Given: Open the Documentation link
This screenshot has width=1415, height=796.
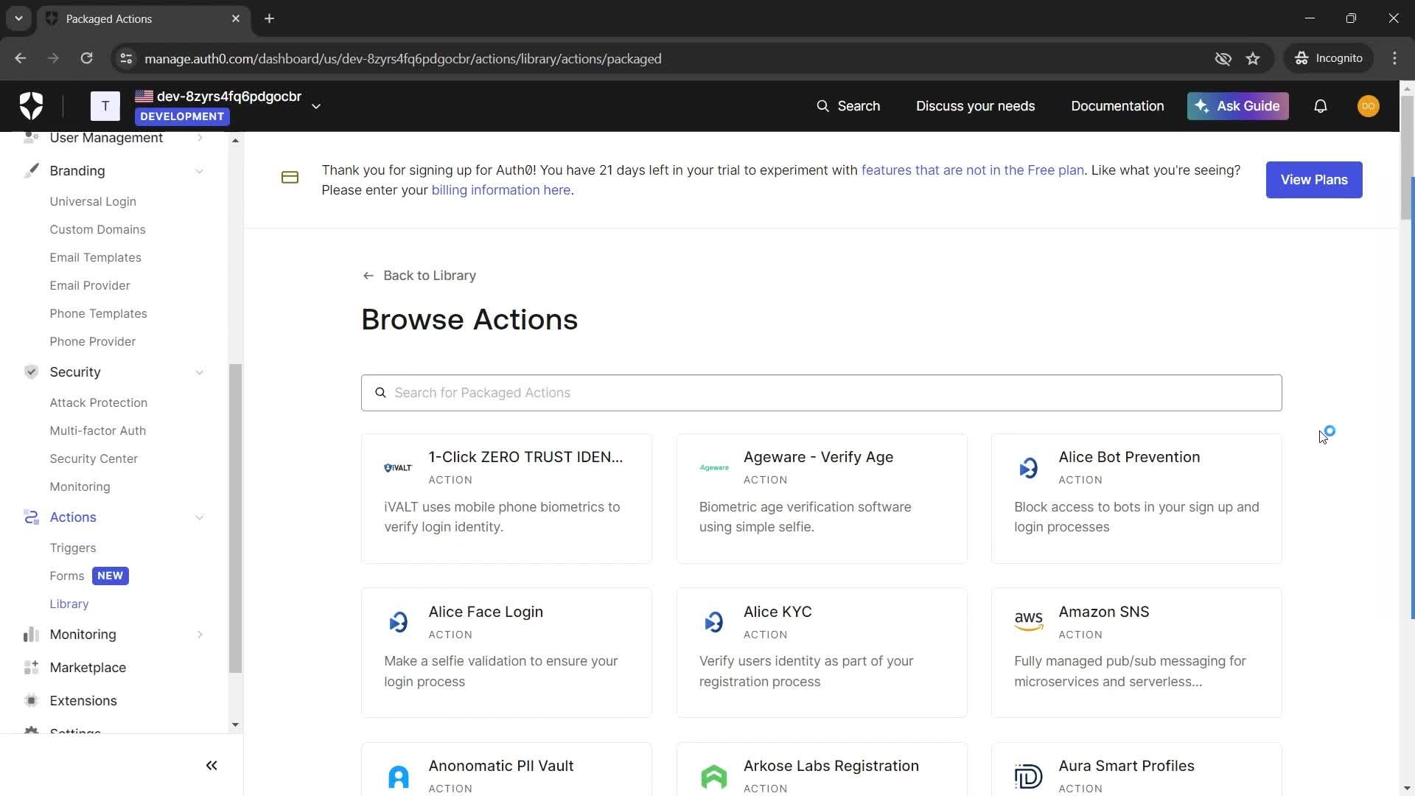Looking at the screenshot, I should [1117, 106].
